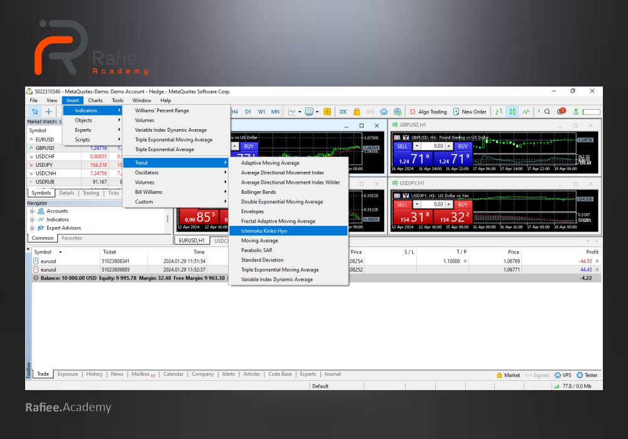Choose Ichimoku Kinko Hyo indicator

click(288, 231)
